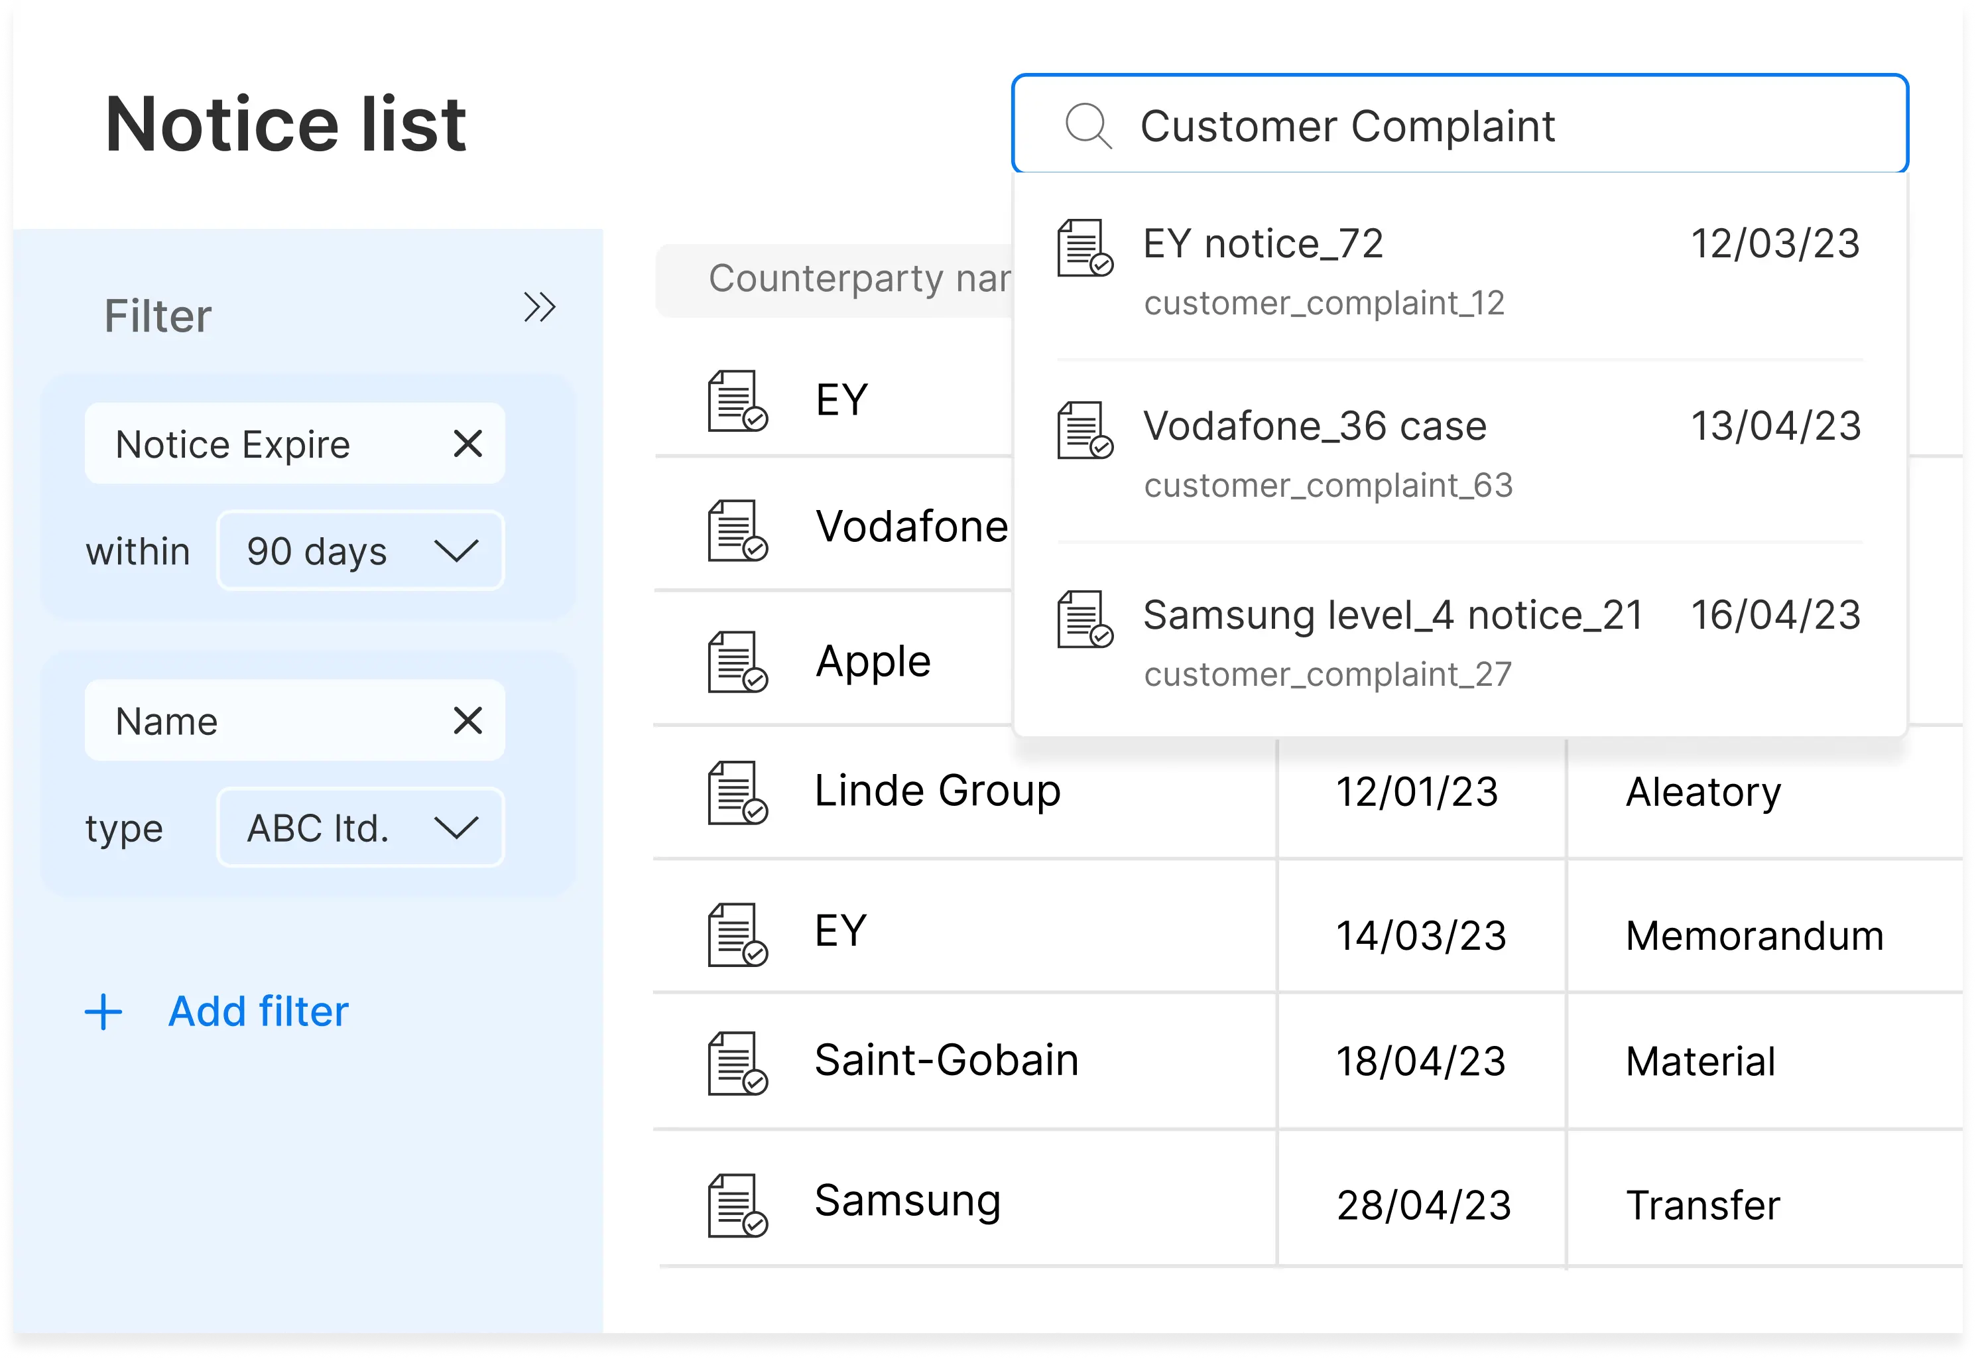Click document icon in Samsung row
The width and height of the screenshot is (1976, 1359).
[x=738, y=1205]
